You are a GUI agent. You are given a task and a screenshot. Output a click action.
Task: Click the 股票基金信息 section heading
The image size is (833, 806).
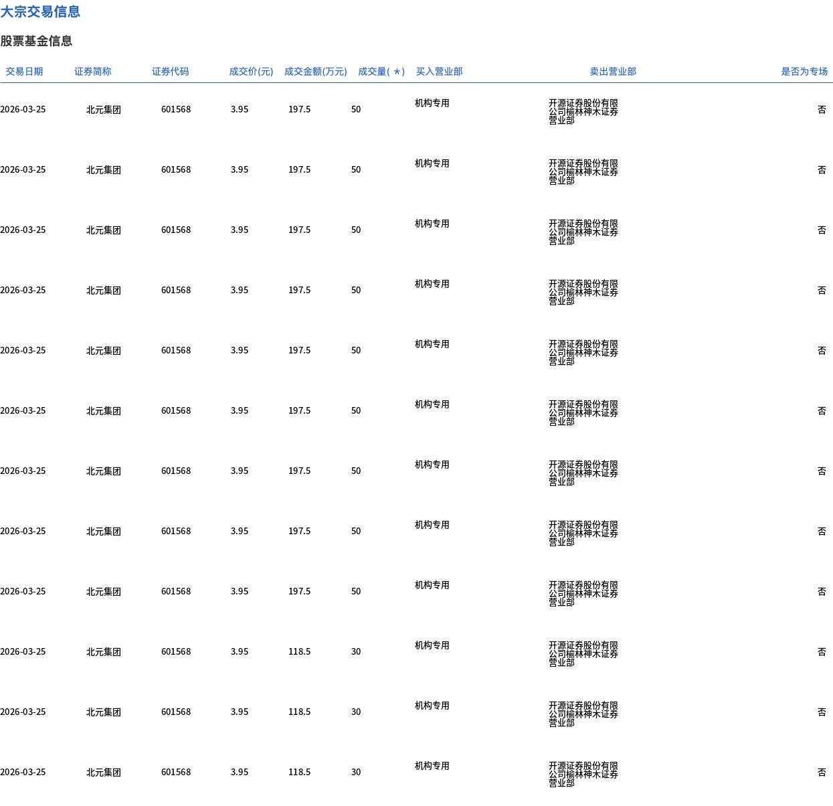36,41
